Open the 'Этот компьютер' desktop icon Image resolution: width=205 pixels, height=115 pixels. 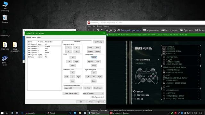[5, 6]
